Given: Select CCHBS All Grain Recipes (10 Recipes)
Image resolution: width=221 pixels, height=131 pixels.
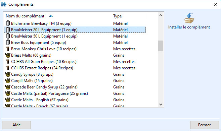Looking at the screenshot, I should pos(44,62).
